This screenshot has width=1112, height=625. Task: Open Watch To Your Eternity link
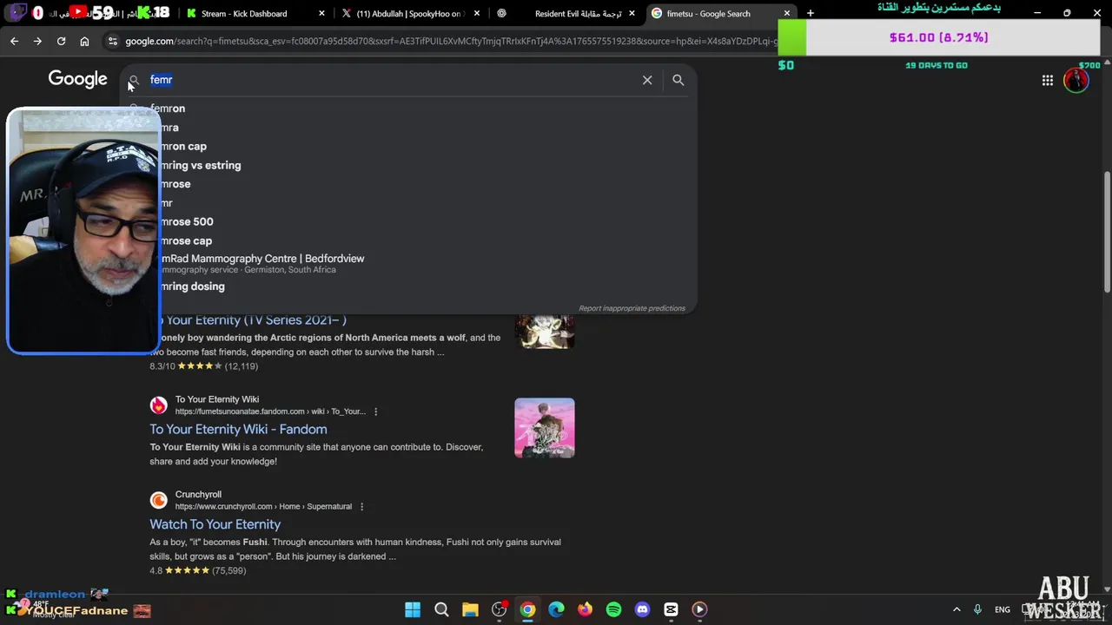pyautogui.click(x=215, y=524)
